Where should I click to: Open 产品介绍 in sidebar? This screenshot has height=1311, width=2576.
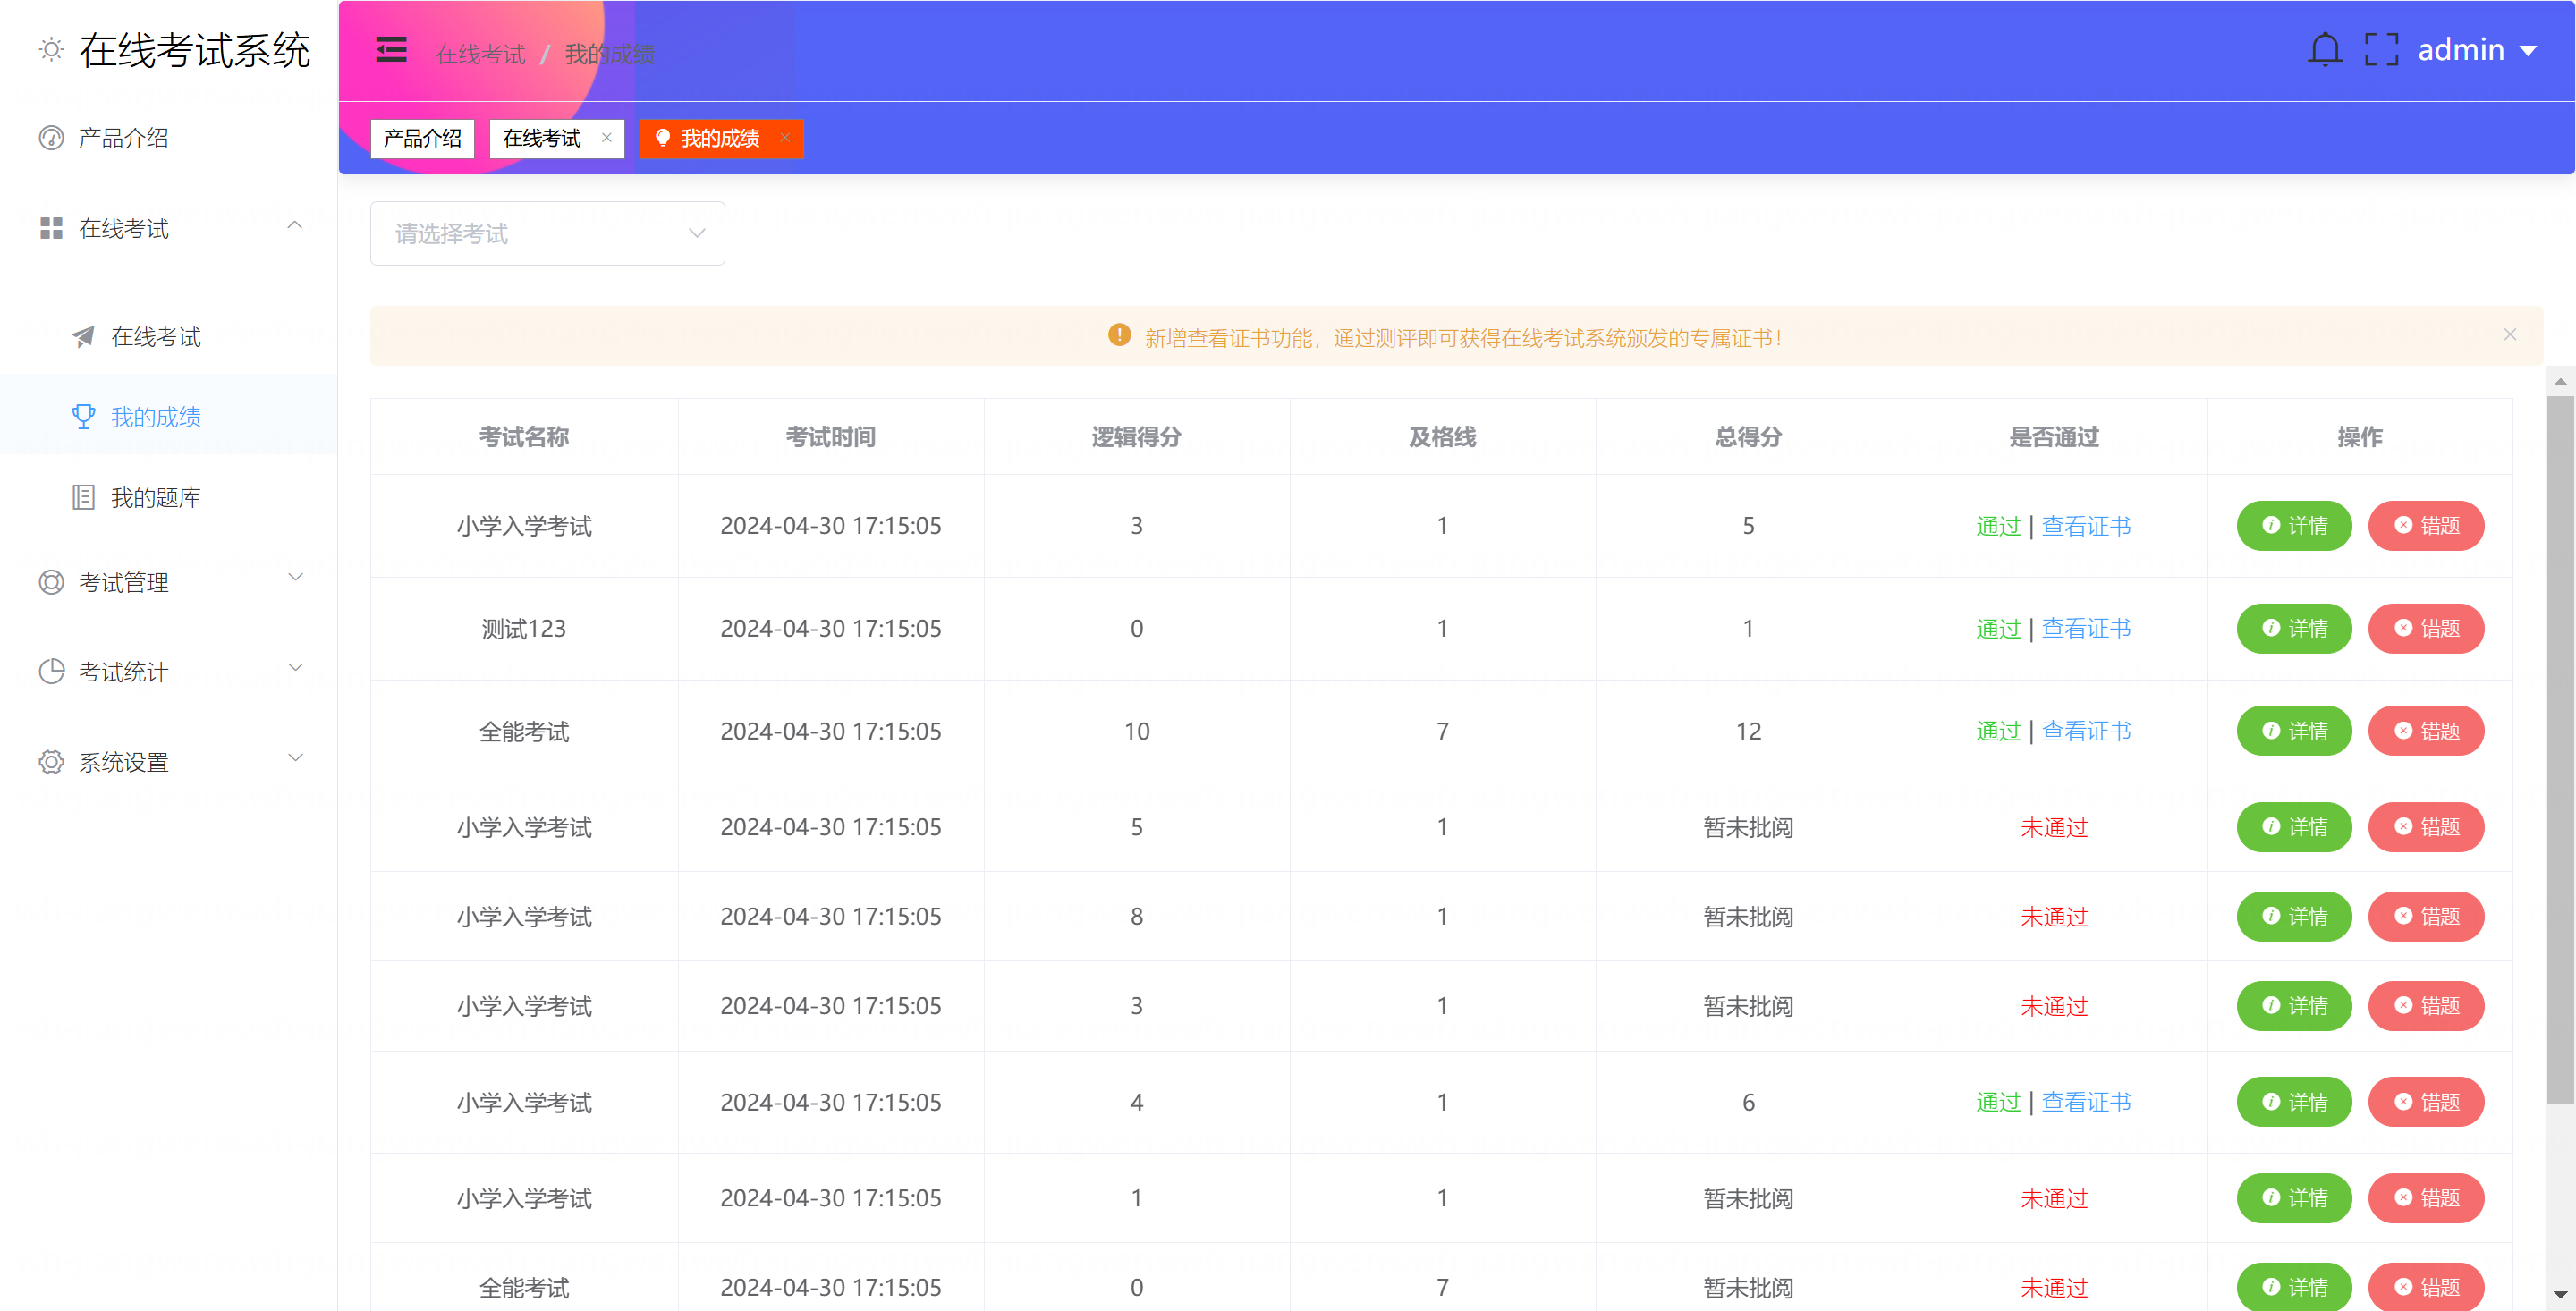(123, 138)
